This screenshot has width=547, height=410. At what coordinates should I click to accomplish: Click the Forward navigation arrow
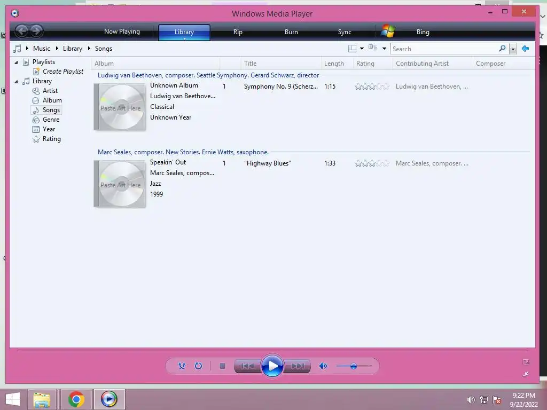pos(36,31)
